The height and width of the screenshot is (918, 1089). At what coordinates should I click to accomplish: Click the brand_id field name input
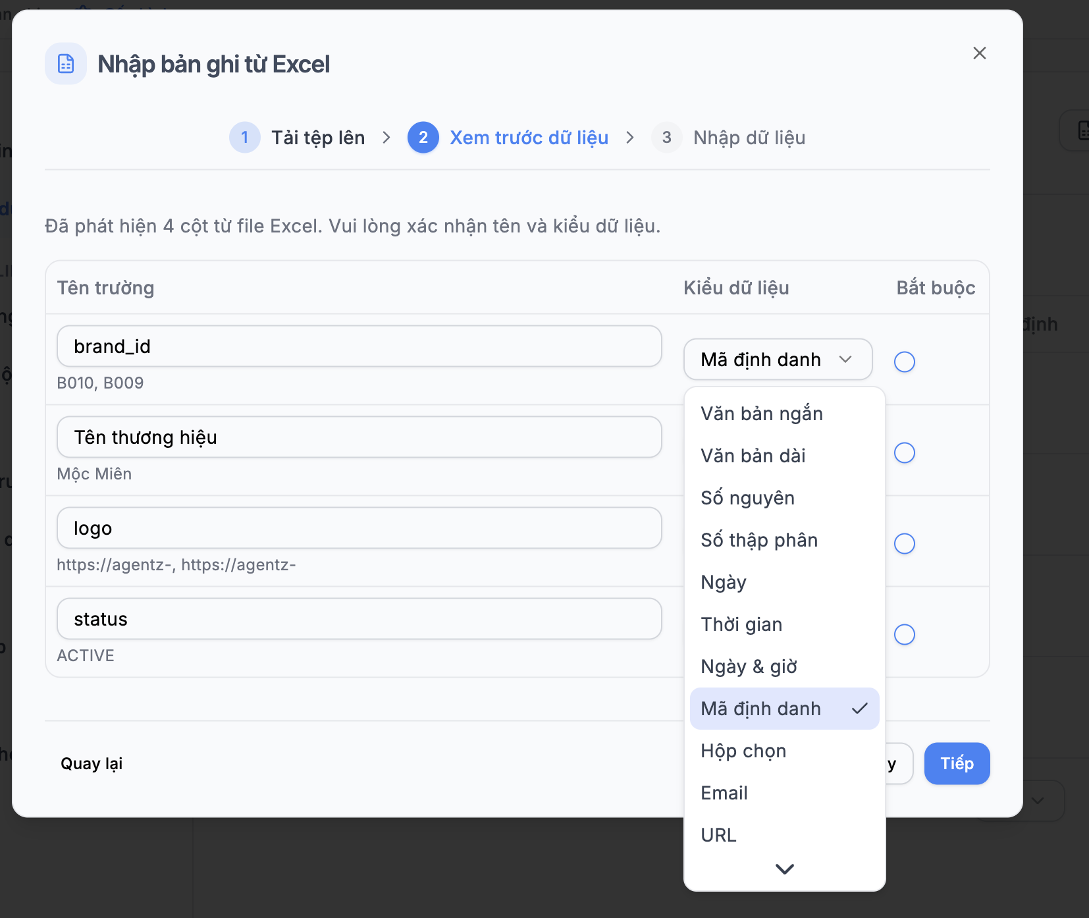359,346
